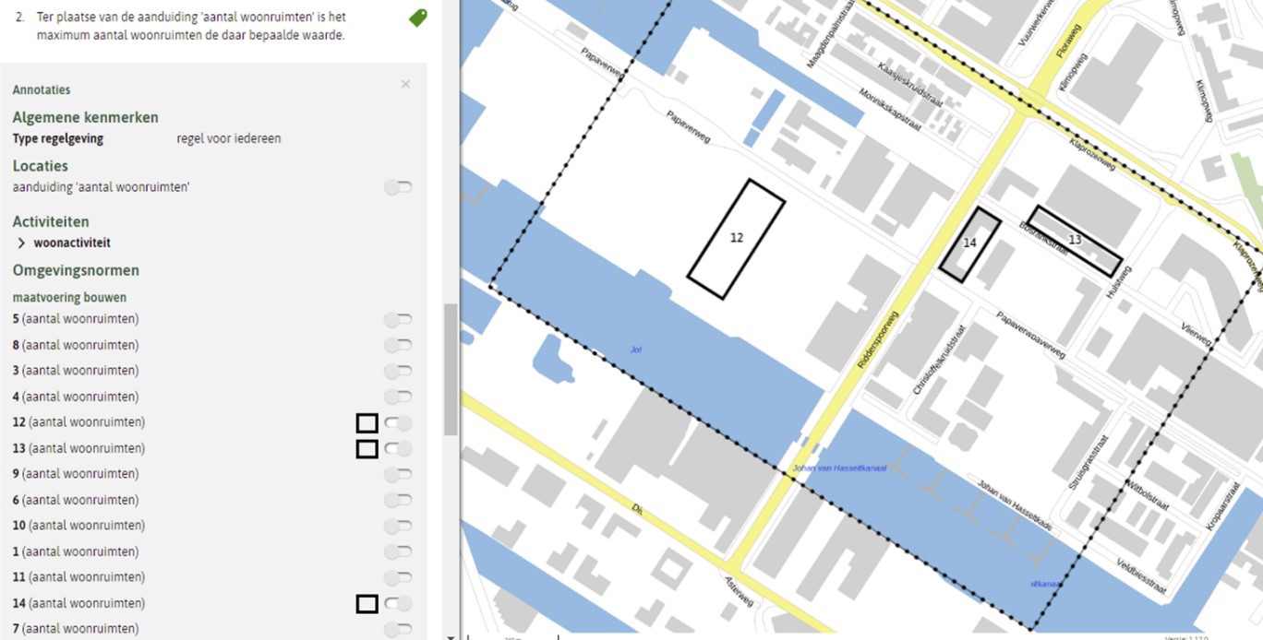Select the map area labeled 14
The height and width of the screenshot is (640, 1263).
click(969, 244)
